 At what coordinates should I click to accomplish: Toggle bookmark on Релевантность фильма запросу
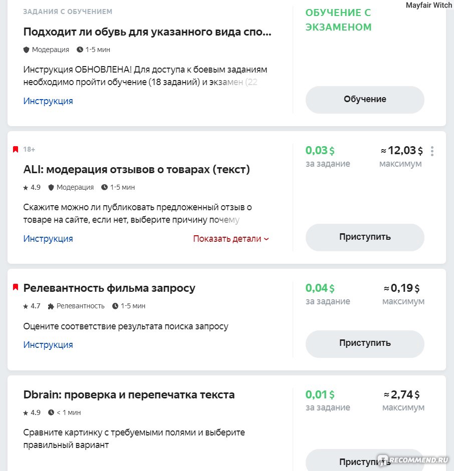pyautogui.click(x=16, y=287)
